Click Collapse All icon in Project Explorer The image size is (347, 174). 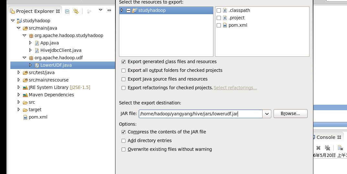pos(67,11)
